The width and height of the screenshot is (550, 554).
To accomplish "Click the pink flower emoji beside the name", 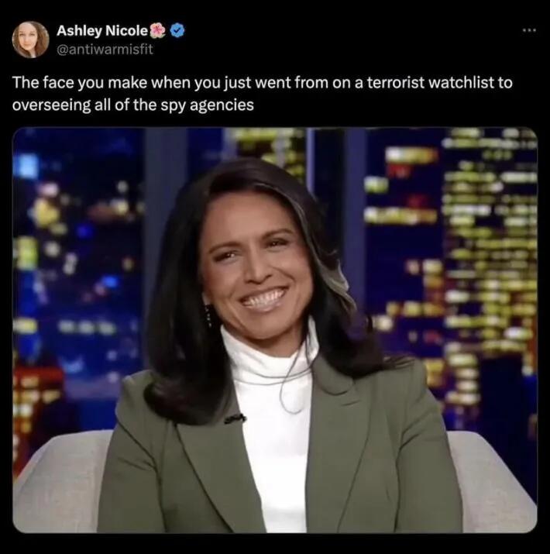I will 157,31.
